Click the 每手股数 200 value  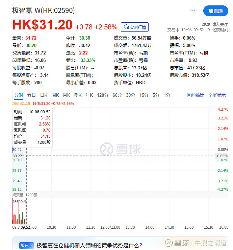point(38,83)
